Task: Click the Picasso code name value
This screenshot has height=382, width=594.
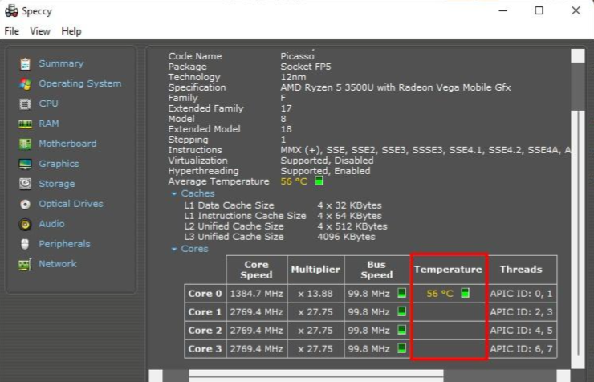Action: pos(297,56)
